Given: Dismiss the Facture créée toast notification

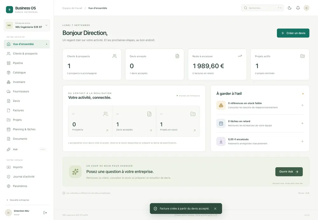Looking at the screenshot, I should point(215,209).
